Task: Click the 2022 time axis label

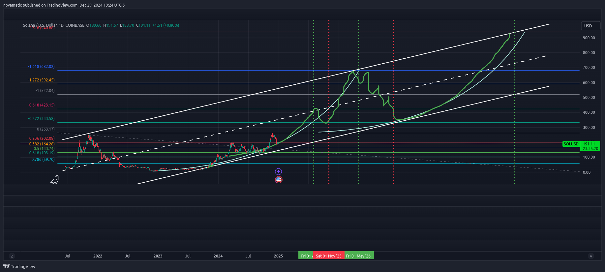Action: [x=98, y=256]
